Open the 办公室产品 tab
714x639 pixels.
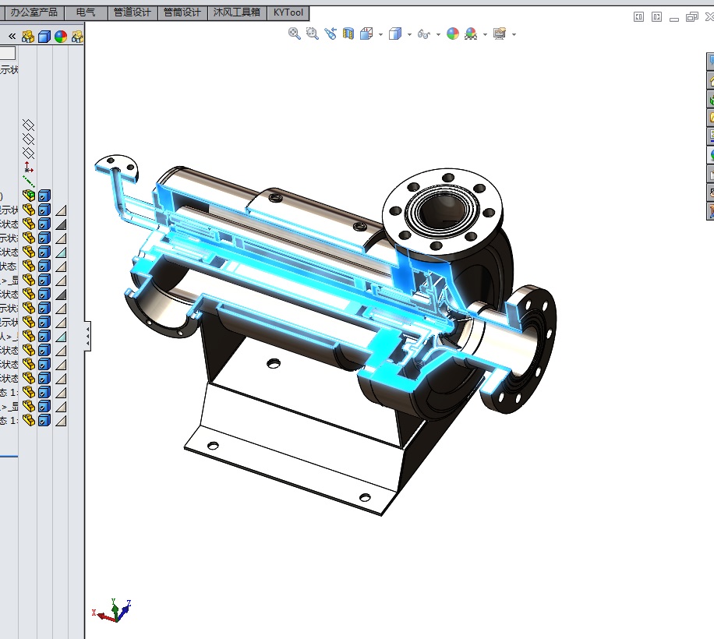click(x=34, y=12)
